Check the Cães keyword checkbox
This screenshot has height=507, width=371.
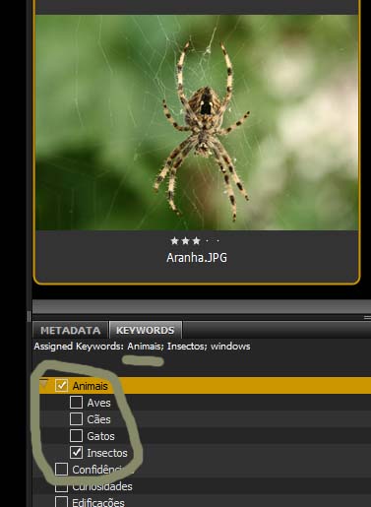[76, 418]
